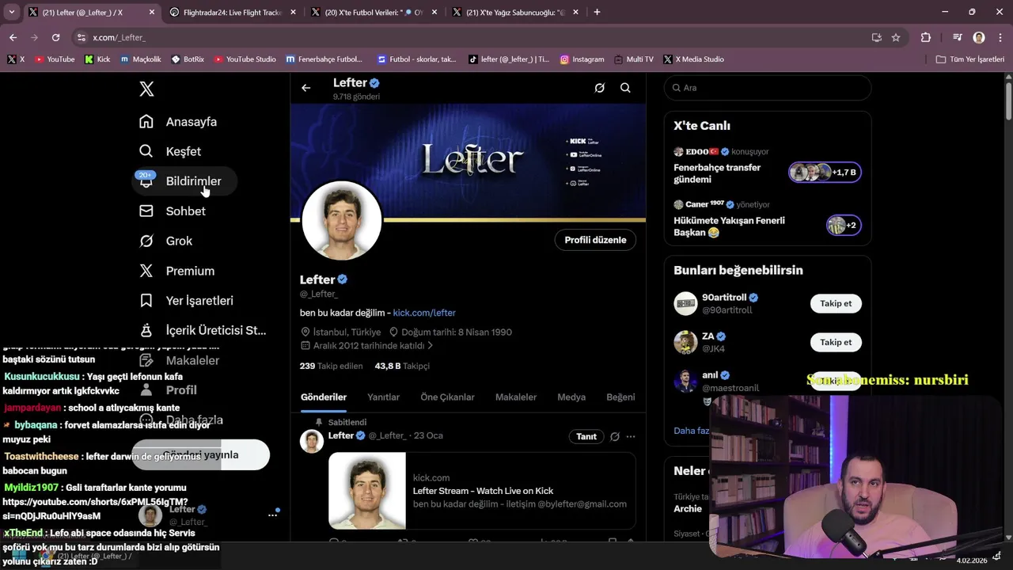Open Multi TV bookmark

pos(633,59)
